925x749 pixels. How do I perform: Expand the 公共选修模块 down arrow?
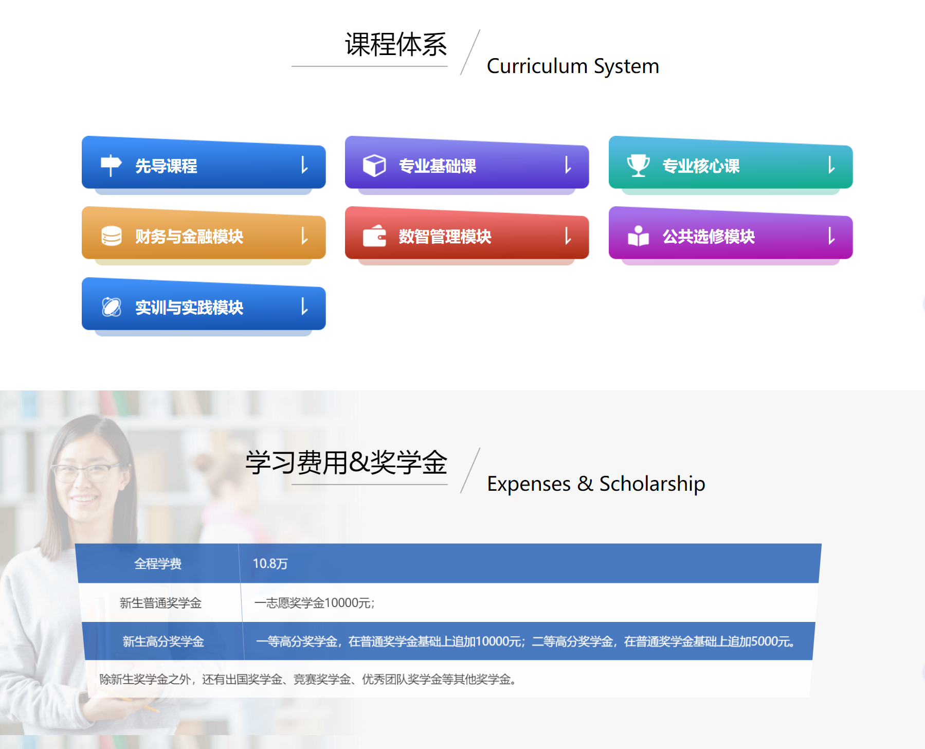831,236
